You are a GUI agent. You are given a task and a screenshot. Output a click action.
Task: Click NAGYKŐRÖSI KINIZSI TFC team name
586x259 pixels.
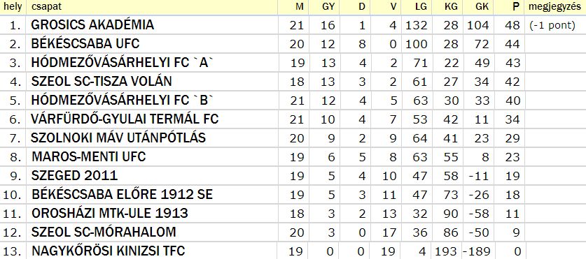[x=109, y=251]
